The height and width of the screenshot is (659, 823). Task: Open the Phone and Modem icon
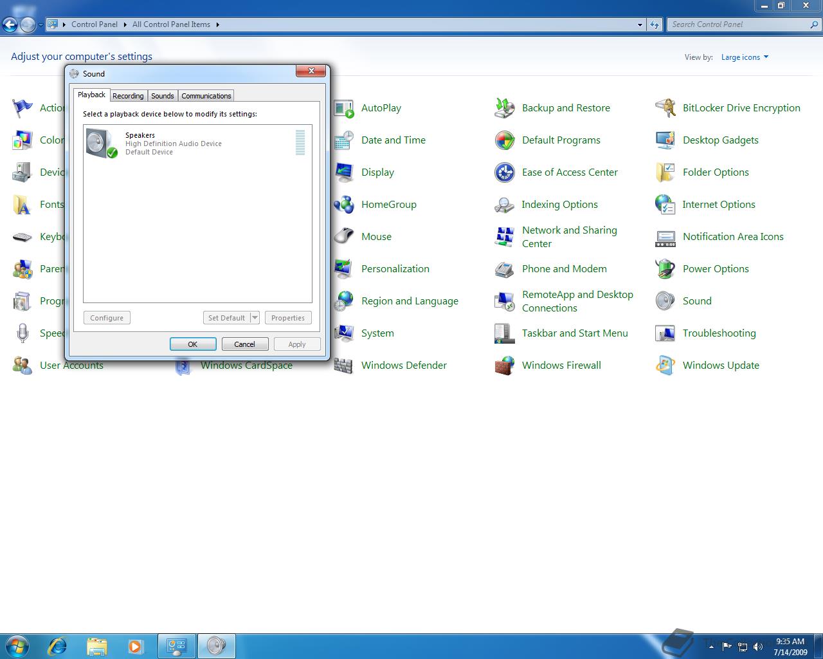pos(505,269)
